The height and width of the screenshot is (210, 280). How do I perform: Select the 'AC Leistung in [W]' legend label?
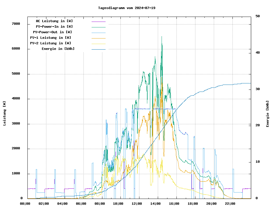(54, 21)
